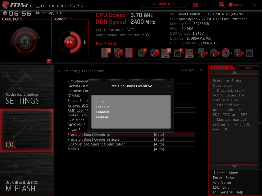The height and width of the screenshot is (196, 262).
Task: Select the UEFI CD/DVD boot icon
Action: (142, 53)
